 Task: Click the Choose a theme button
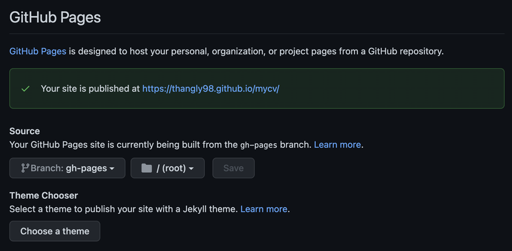pos(55,231)
